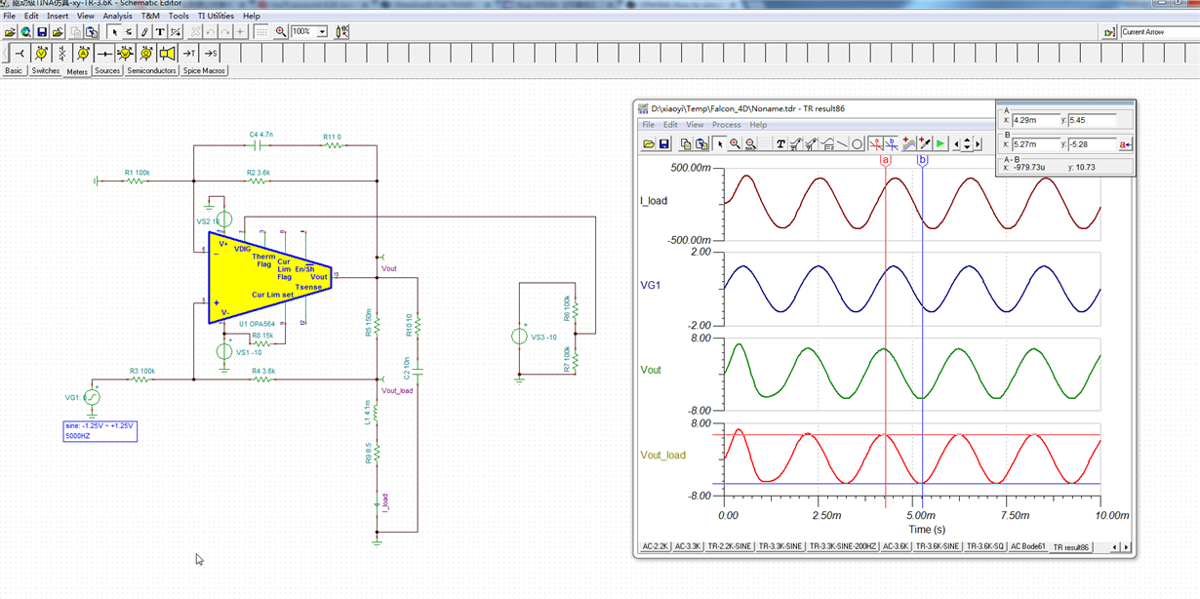The height and width of the screenshot is (599, 1200).
Task: Click the cursor A x-value field
Action: click(1037, 120)
